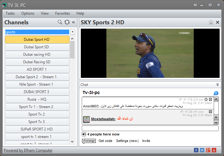
Task: Click the search magnifier in Channels panel
Action: [60, 22]
